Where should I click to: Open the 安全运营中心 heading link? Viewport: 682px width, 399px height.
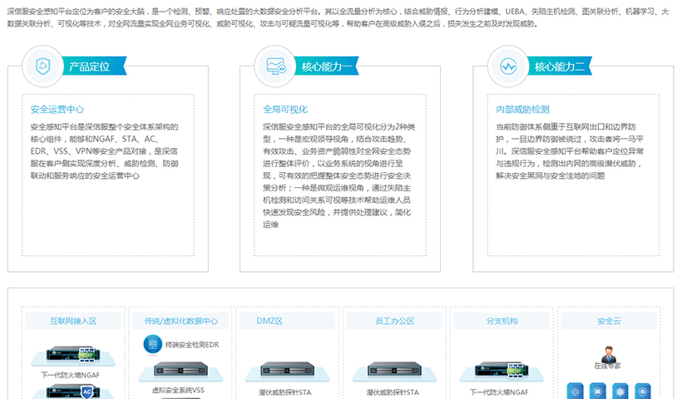(x=57, y=109)
